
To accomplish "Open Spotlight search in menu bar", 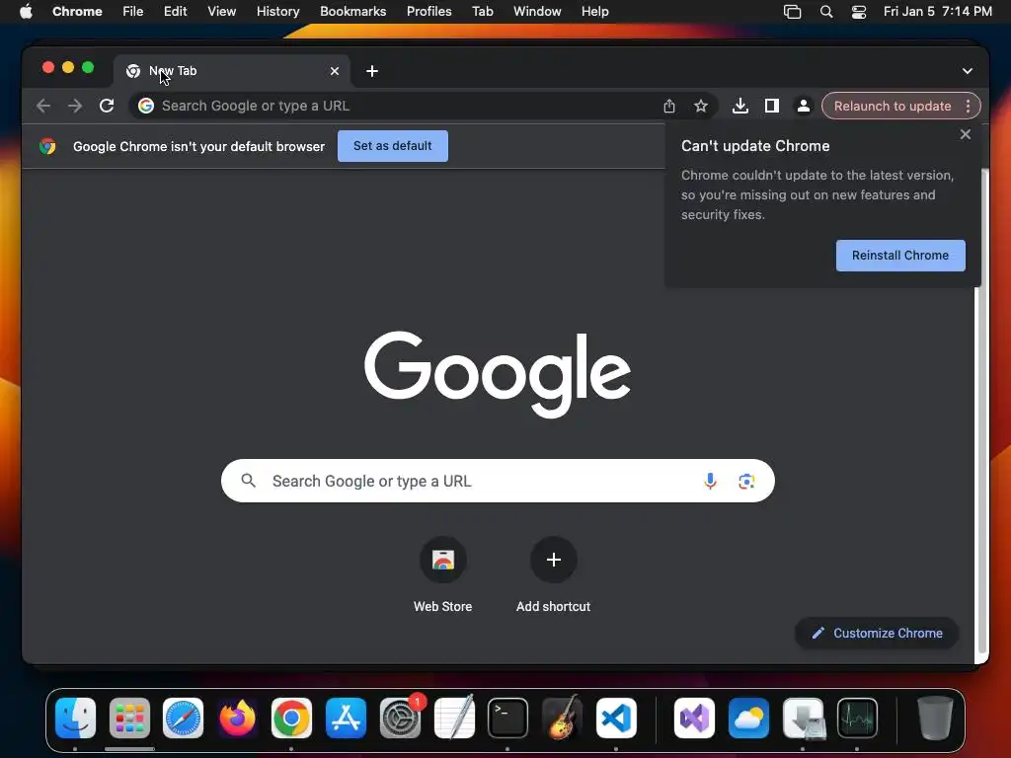I will coord(826,12).
